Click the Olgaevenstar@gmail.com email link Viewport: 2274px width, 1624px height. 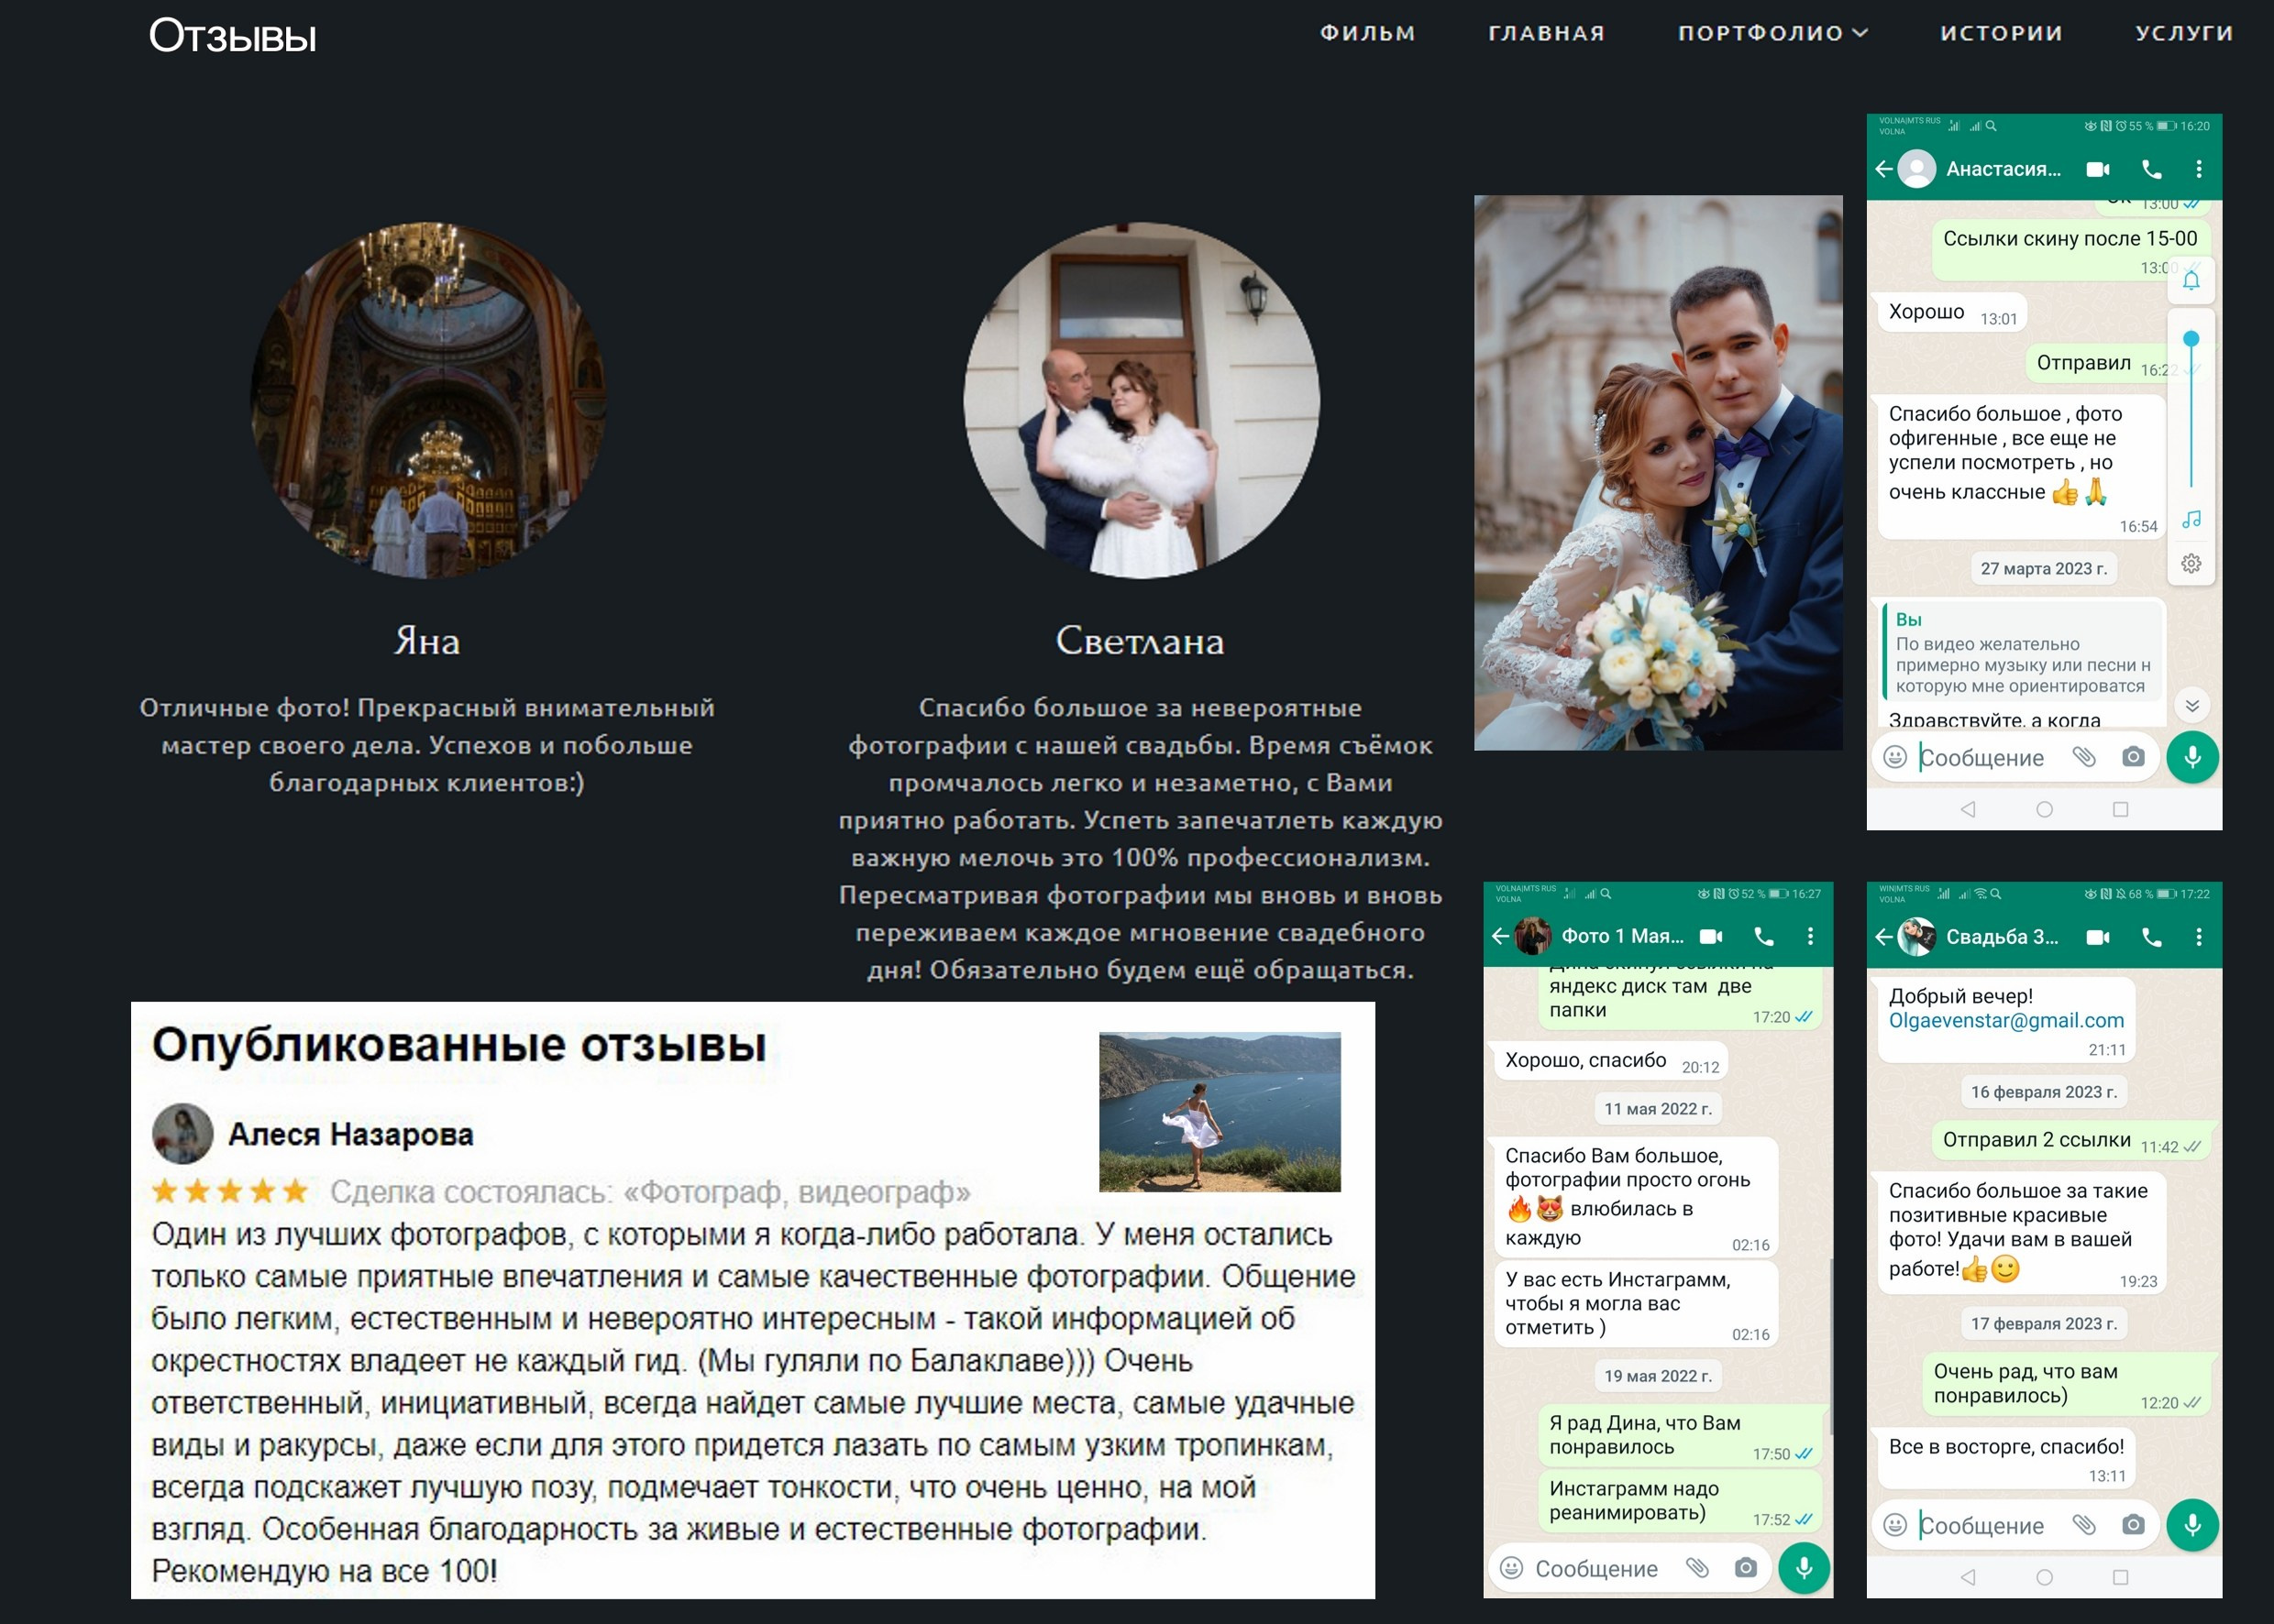[2005, 1020]
